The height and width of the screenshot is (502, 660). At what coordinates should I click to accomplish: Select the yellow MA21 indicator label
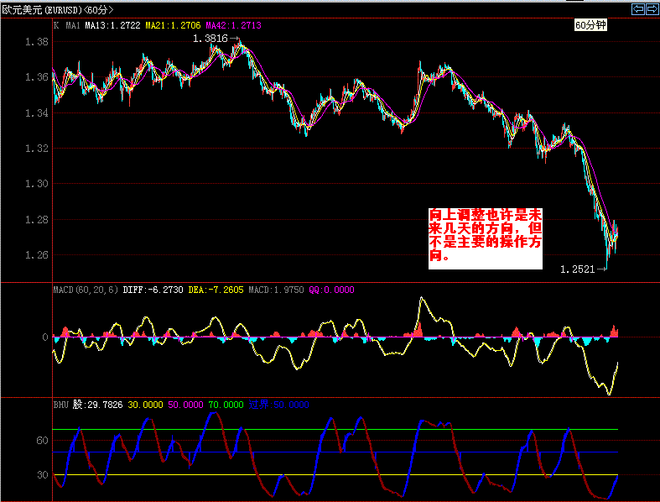click(173, 26)
